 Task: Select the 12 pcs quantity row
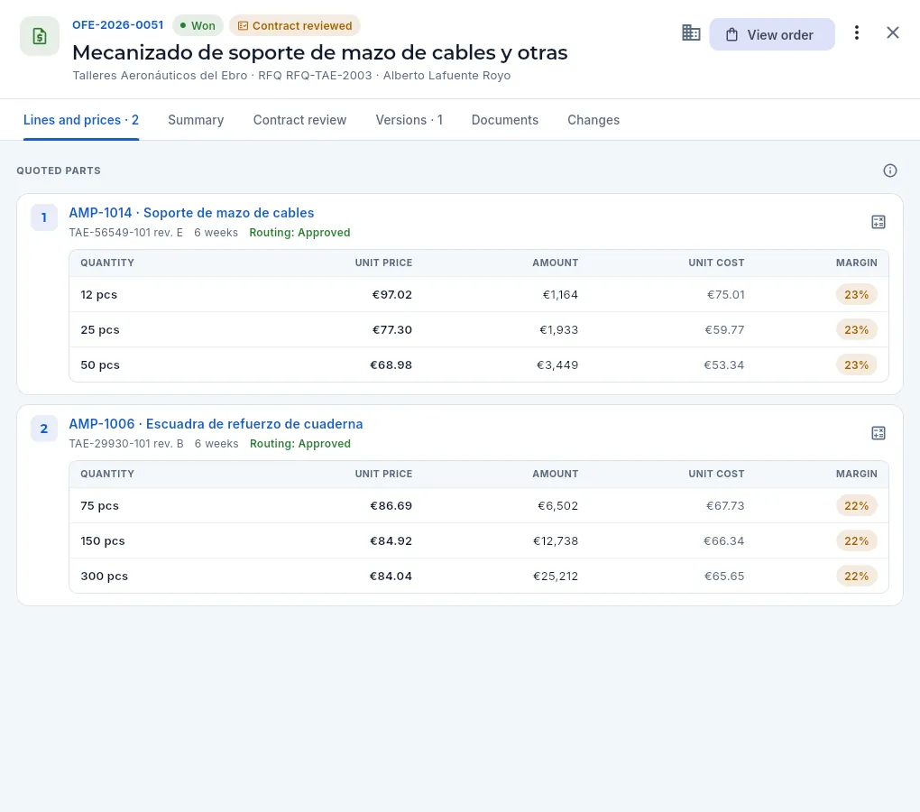tap(479, 294)
